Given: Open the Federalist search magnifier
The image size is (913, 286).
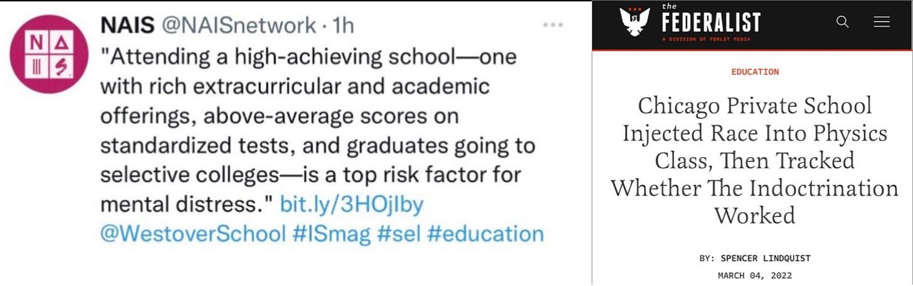Looking at the screenshot, I should pyautogui.click(x=843, y=22).
